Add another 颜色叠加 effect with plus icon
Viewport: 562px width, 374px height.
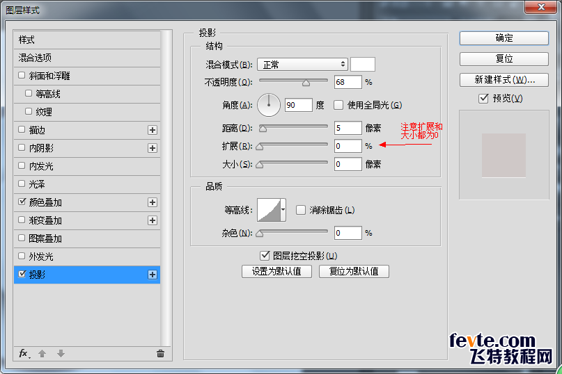pyautogui.click(x=153, y=202)
